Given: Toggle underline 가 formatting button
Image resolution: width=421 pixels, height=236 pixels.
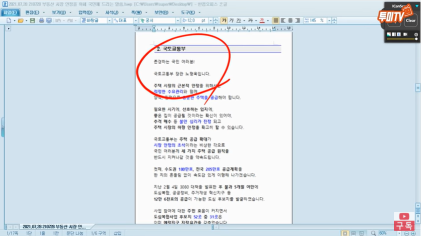Looking at the screenshot, I should [238, 20].
